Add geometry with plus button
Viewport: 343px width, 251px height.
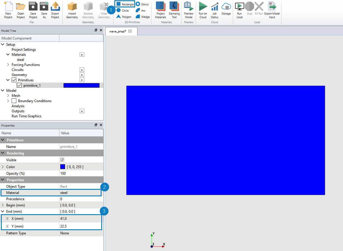click(82, 75)
